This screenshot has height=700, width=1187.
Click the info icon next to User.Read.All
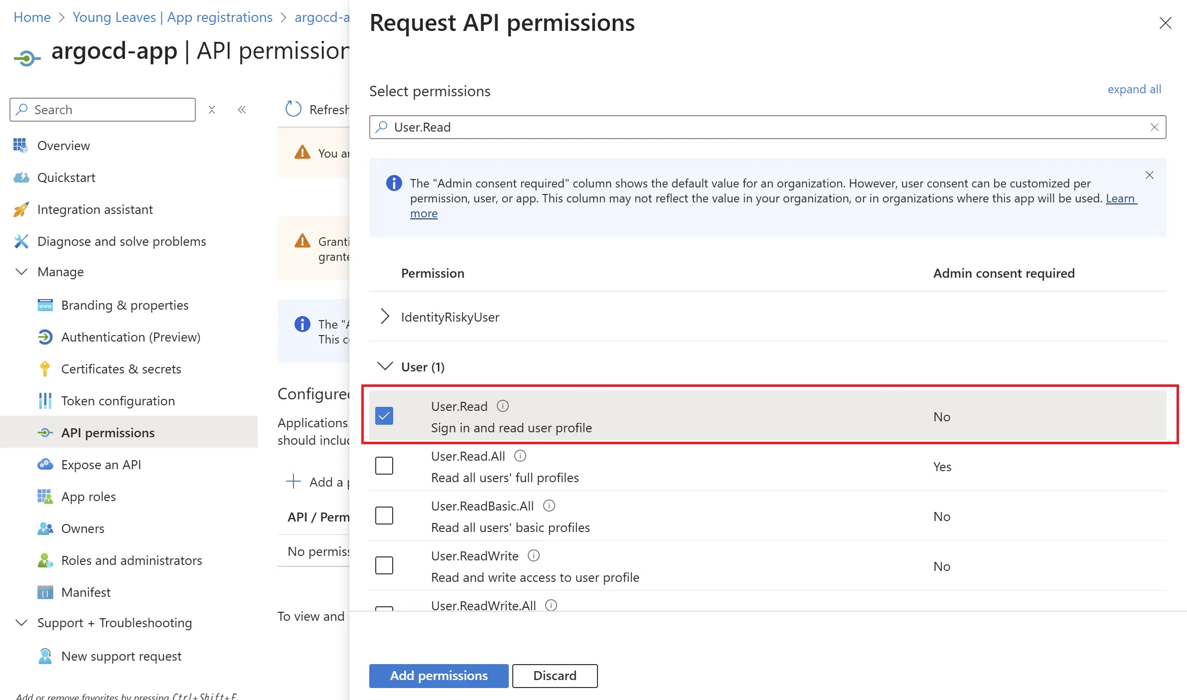pyautogui.click(x=520, y=456)
